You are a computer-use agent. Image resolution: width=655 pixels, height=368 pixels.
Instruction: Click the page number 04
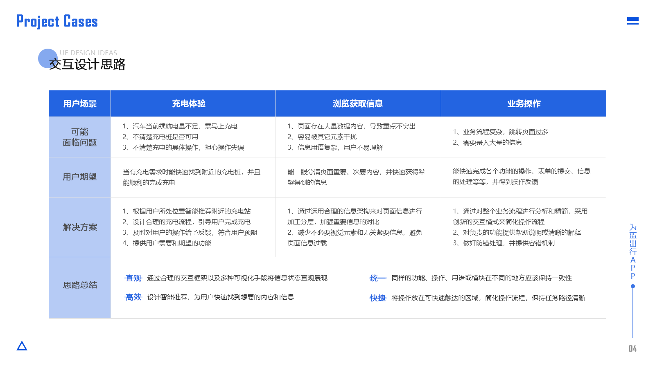point(632,349)
